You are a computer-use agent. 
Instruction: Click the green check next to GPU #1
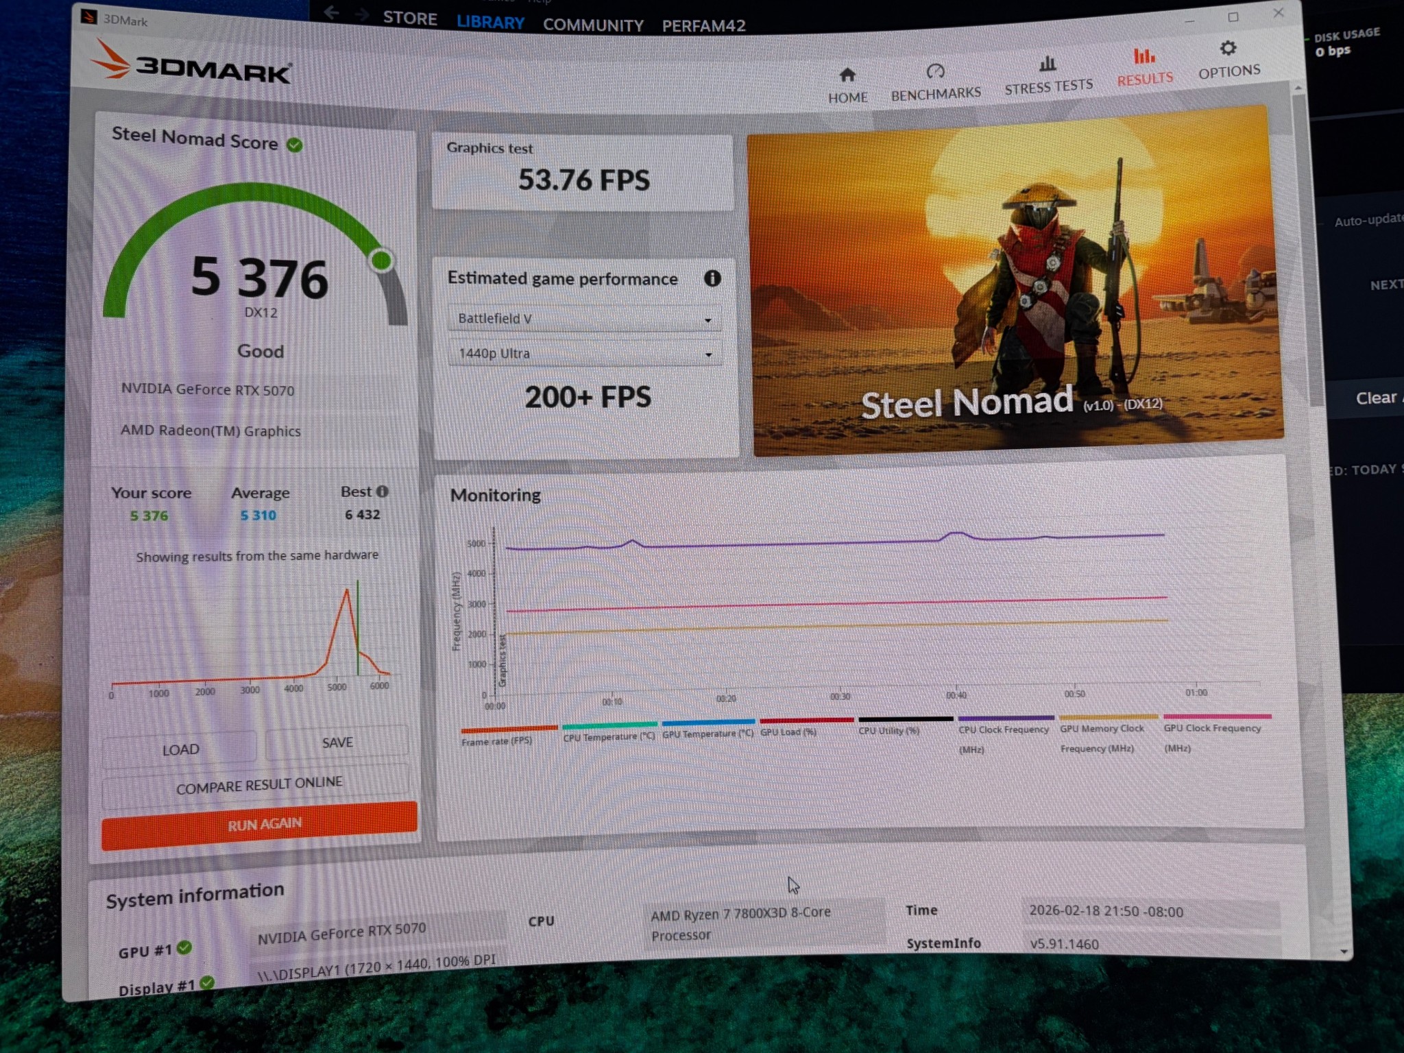pos(184,947)
